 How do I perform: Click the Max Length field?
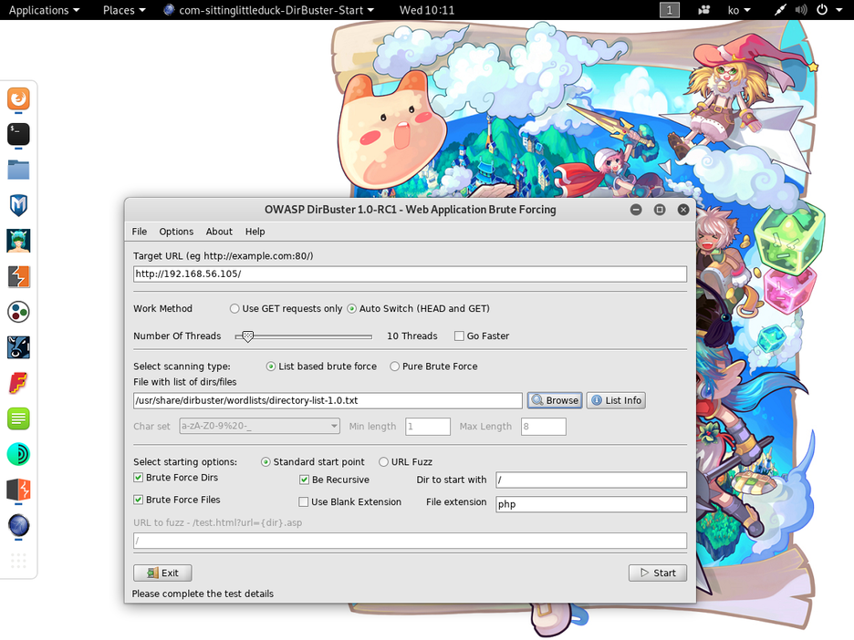tap(544, 426)
